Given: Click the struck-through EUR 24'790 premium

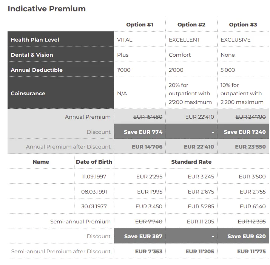Looking at the screenshot, I should pos(250,117).
